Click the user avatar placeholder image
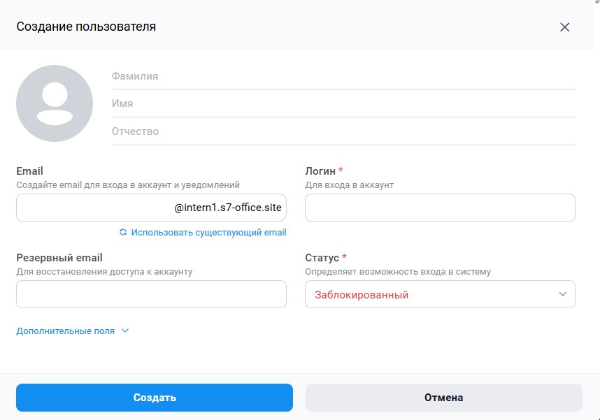 pos(55,103)
